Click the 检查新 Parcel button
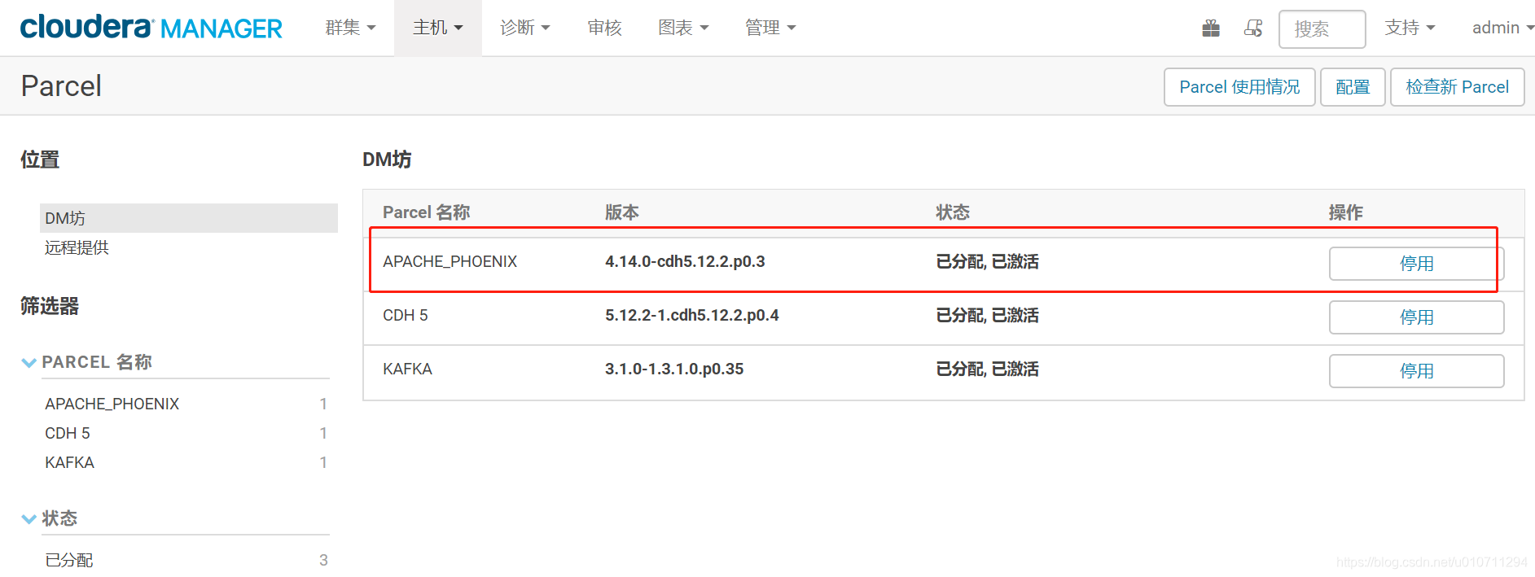This screenshot has width=1535, height=577. [x=1458, y=87]
